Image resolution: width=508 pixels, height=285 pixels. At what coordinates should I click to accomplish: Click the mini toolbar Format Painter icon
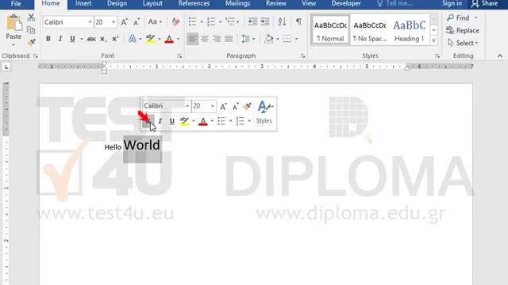[248, 106]
